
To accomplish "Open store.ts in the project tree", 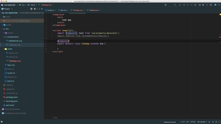I will tap(11, 81).
